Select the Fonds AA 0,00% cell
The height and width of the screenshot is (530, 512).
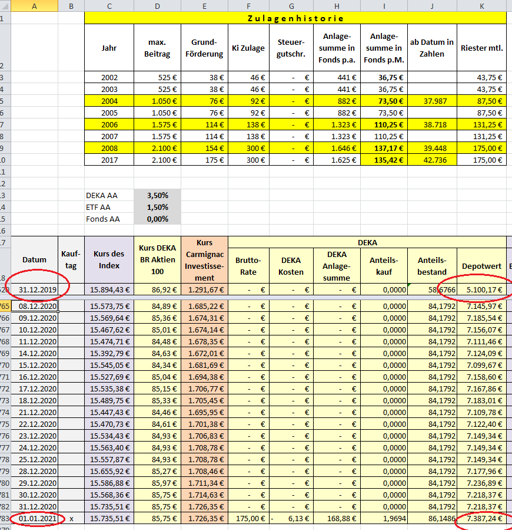[157, 219]
